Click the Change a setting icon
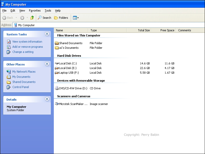The height and width of the screenshot is (154, 205). click(x=9, y=52)
